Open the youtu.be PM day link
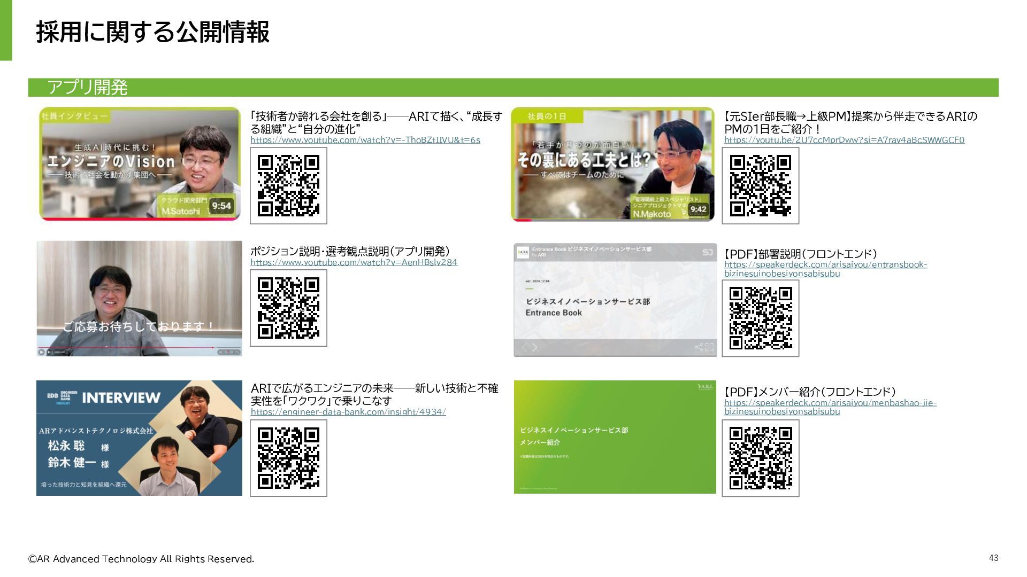The width and height of the screenshot is (1027, 577). (x=844, y=140)
